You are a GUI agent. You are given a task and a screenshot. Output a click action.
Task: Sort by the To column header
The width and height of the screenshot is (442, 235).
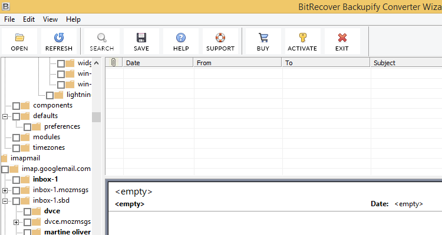click(326, 62)
